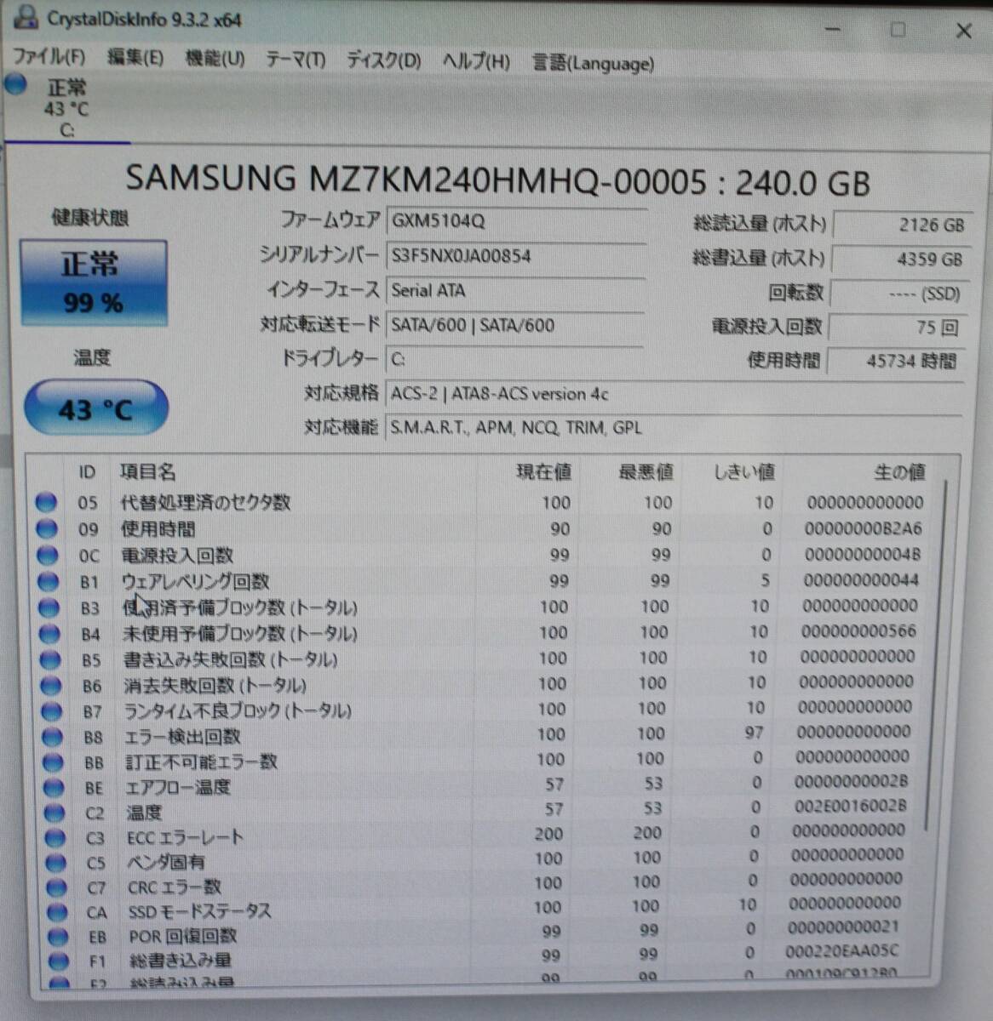Click the blue status dot beside 05 代替処理済のセクタ数
The width and height of the screenshot is (993, 1021).
click(47, 502)
